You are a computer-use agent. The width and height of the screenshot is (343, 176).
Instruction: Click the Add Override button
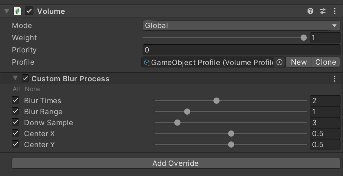[176, 163]
